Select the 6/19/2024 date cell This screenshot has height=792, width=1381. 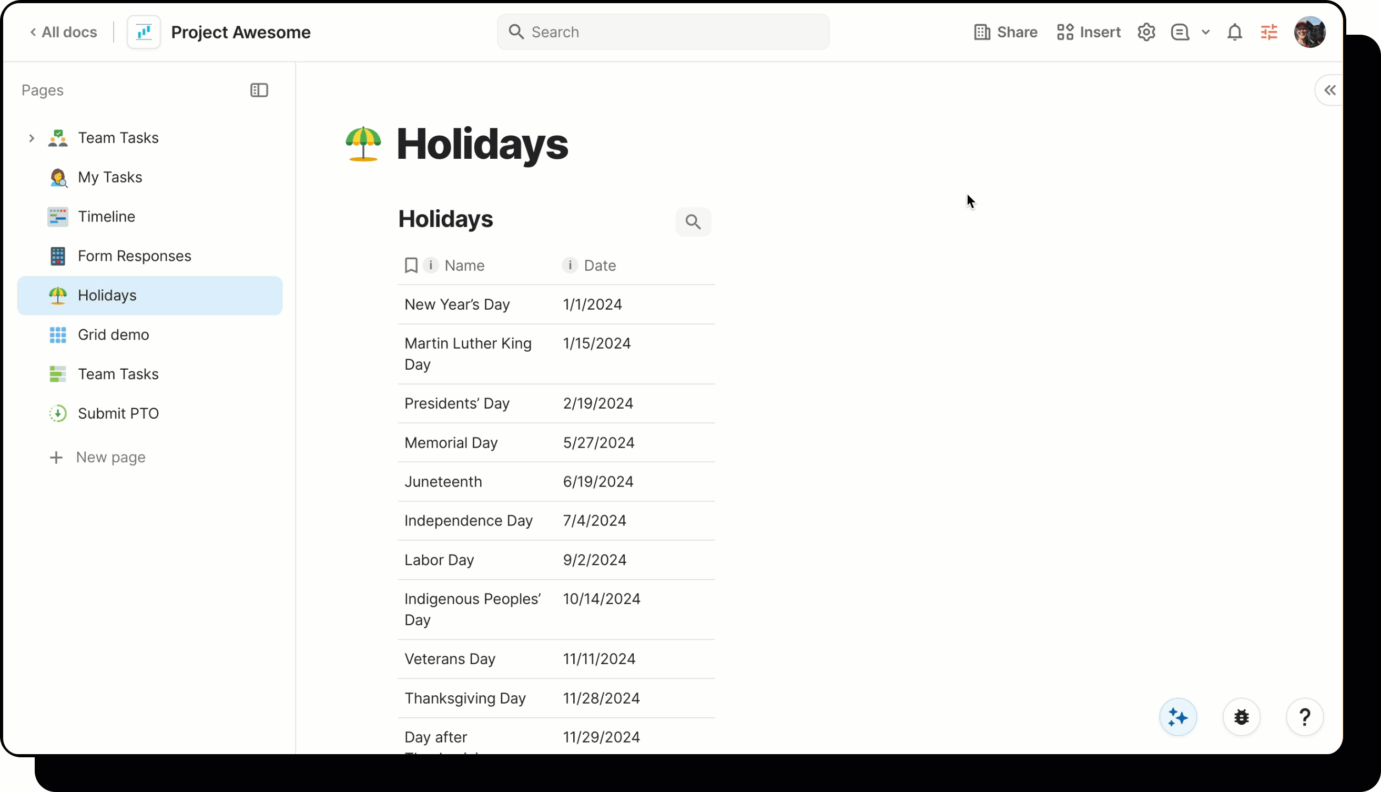click(x=635, y=482)
